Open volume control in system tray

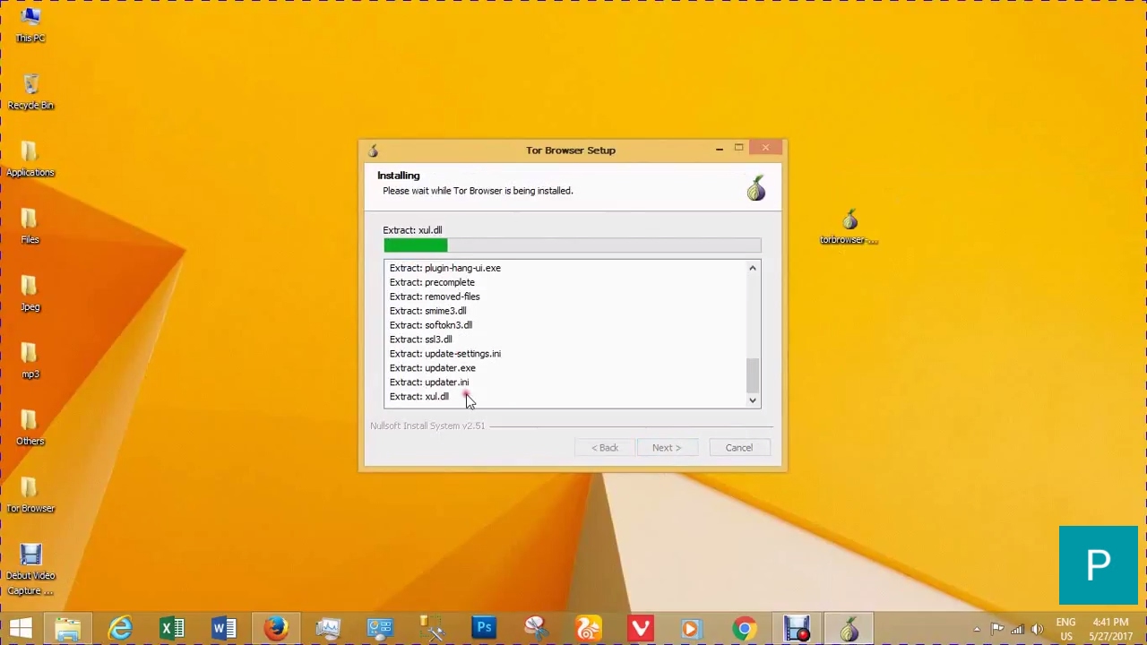pos(1037,629)
